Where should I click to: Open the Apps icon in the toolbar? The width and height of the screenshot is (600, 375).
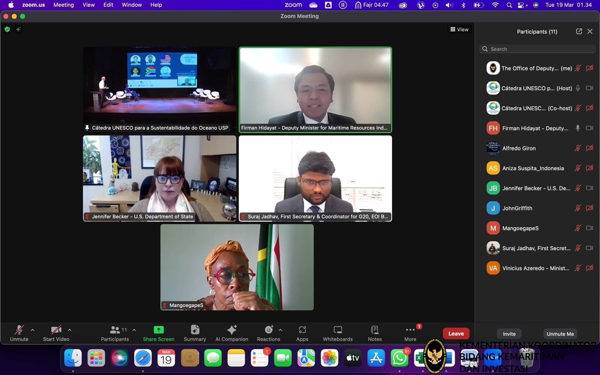302,333
